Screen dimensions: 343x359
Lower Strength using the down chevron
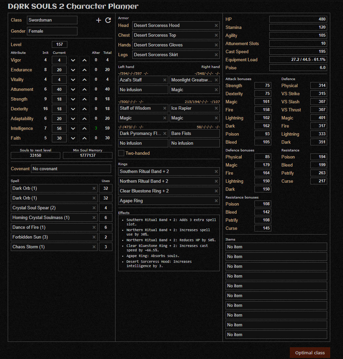(73, 99)
